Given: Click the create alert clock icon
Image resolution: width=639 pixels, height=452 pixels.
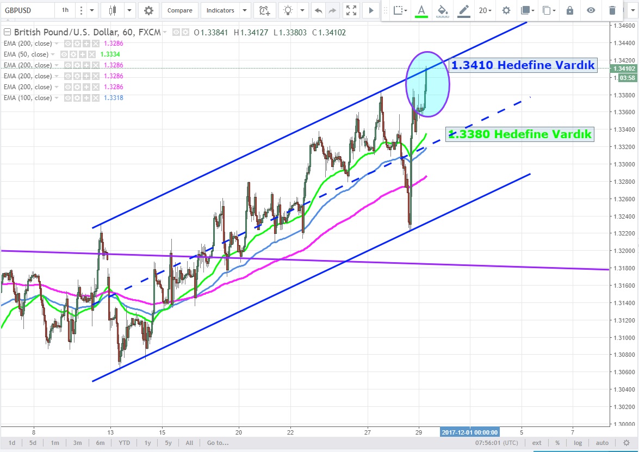Looking at the screenshot, I should click(264, 10).
